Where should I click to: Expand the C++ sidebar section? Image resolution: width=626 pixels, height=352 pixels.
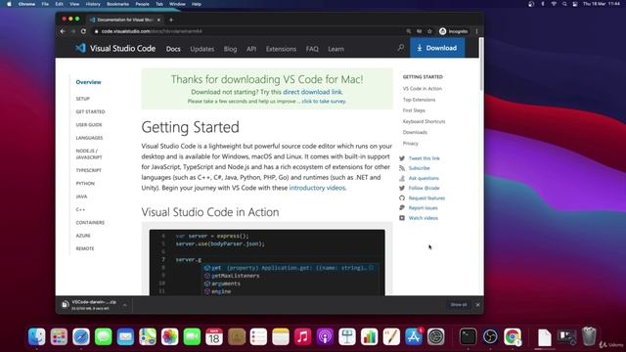(x=80, y=209)
